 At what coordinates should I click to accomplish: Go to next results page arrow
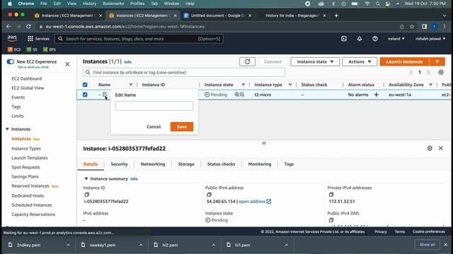pyautogui.click(x=428, y=72)
